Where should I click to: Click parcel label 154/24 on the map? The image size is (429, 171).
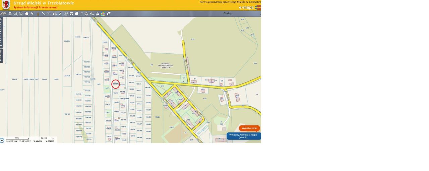pyautogui.click(x=157, y=117)
